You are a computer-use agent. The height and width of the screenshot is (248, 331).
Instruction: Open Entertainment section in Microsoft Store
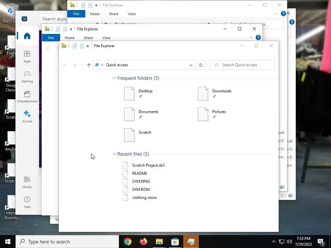pos(27,97)
